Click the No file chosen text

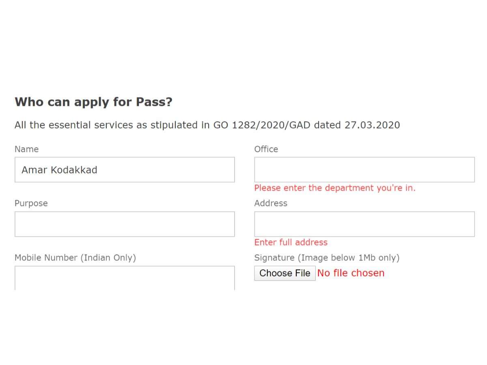[351, 273]
